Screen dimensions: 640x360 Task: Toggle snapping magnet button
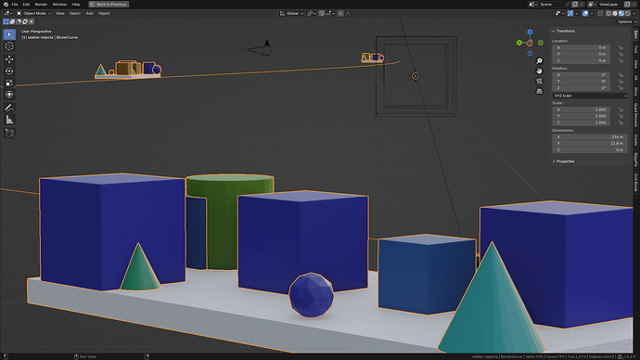coord(322,14)
